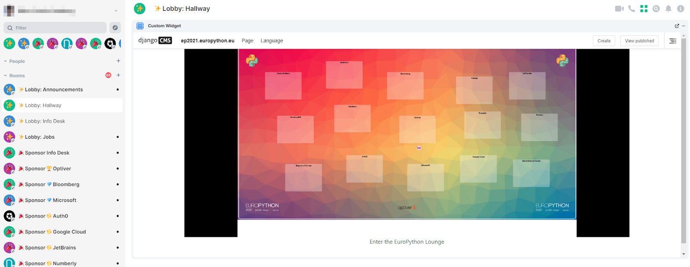Click the django CMS logo
The height and width of the screenshot is (267, 690).
(155, 40)
